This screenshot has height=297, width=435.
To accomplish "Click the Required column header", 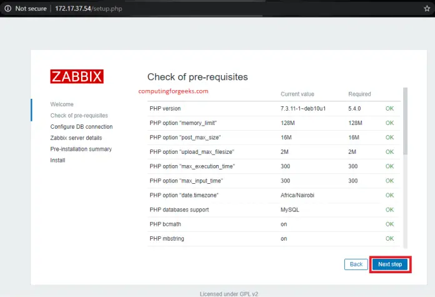I will point(359,94).
